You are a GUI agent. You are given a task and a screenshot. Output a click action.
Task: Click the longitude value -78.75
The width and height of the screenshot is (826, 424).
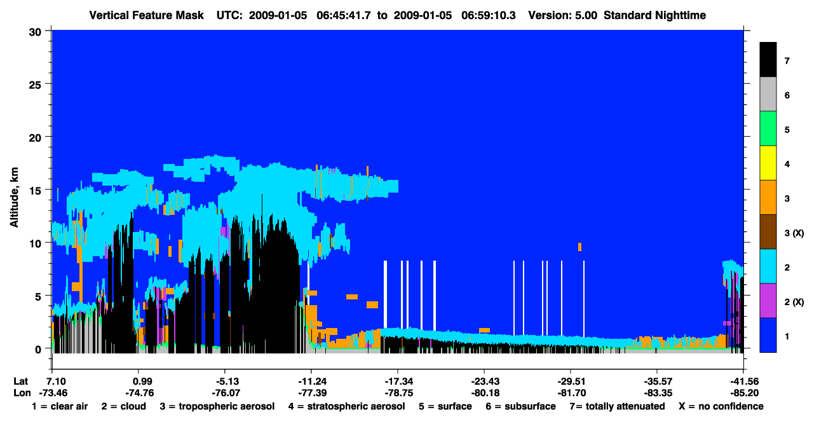point(398,392)
